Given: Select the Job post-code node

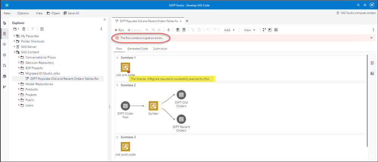Looking at the screenshot, I should (125, 146).
